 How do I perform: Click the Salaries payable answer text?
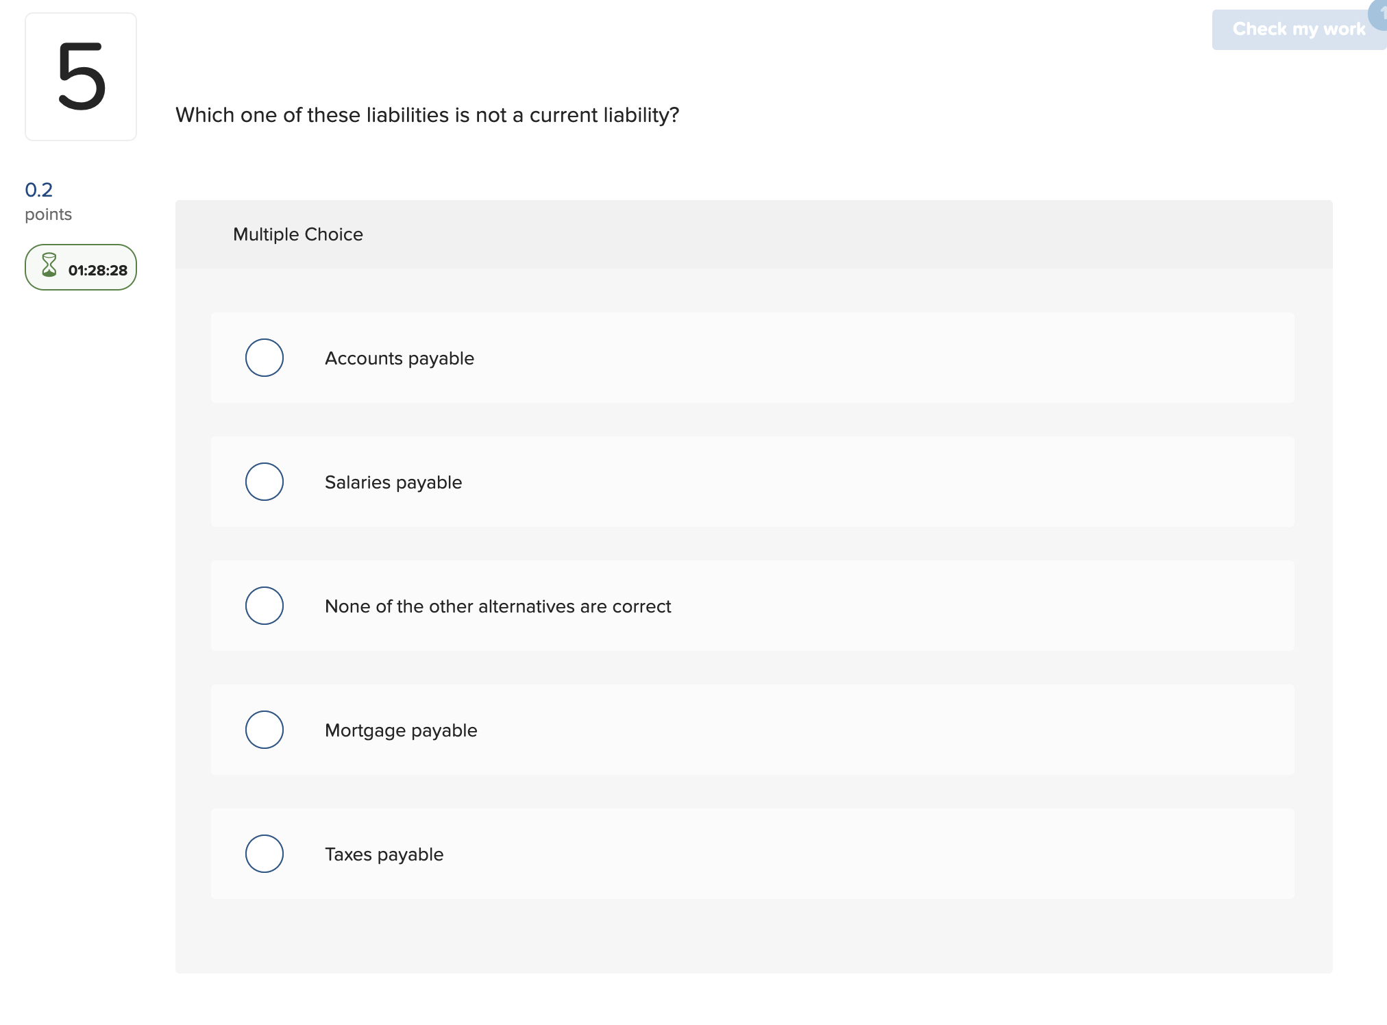click(393, 482)
